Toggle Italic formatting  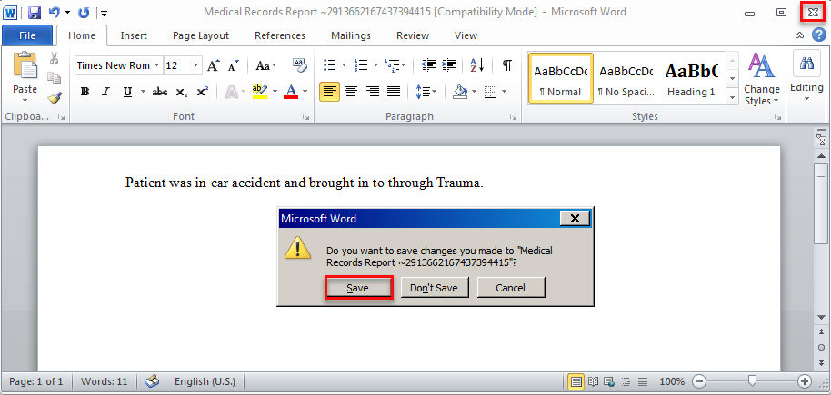[x=105, y=92]
